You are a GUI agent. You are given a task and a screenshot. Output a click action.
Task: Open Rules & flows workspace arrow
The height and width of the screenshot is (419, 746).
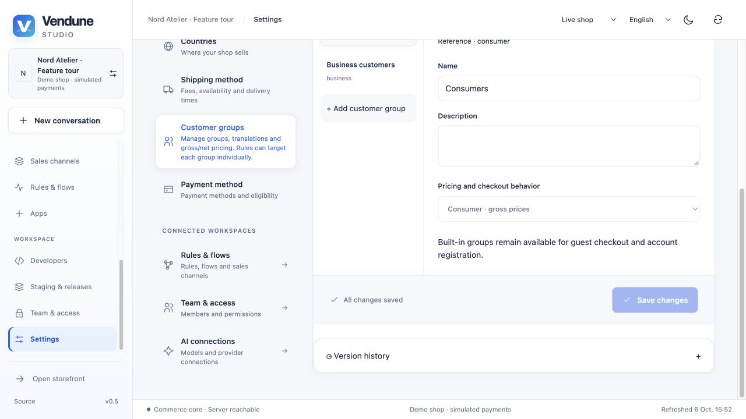click(284, 265)
